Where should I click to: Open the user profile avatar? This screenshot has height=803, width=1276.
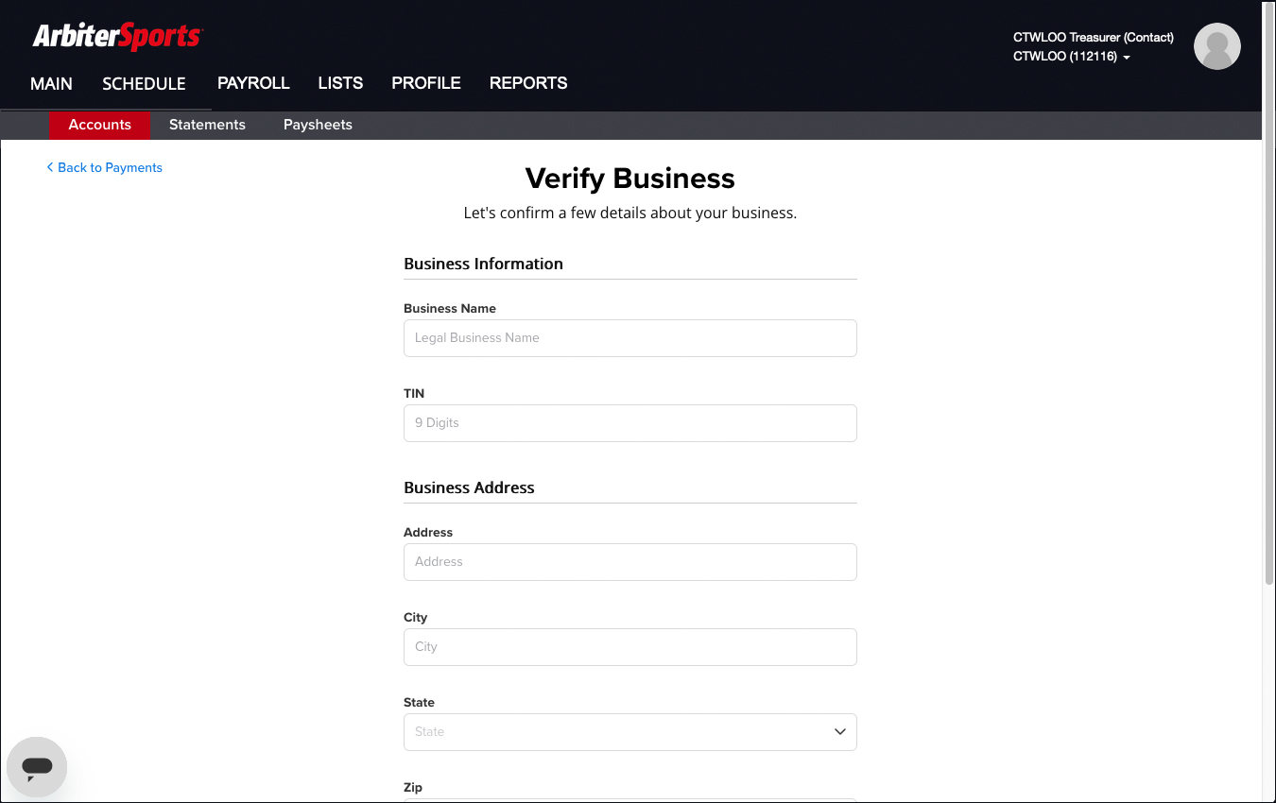[x=1216, y=46]
